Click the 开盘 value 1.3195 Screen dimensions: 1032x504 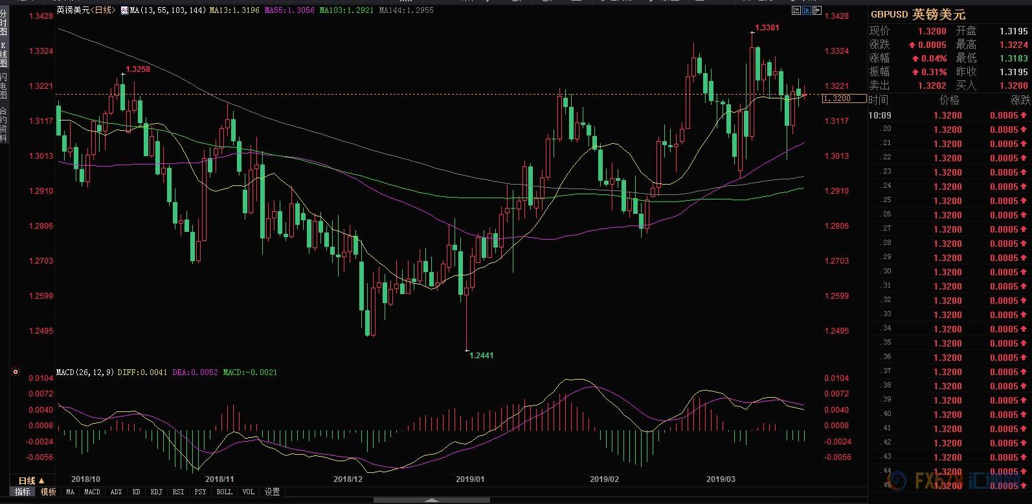(1013, 31)
